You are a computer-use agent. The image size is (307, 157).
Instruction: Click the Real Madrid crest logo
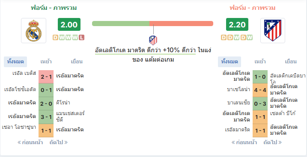34,30
